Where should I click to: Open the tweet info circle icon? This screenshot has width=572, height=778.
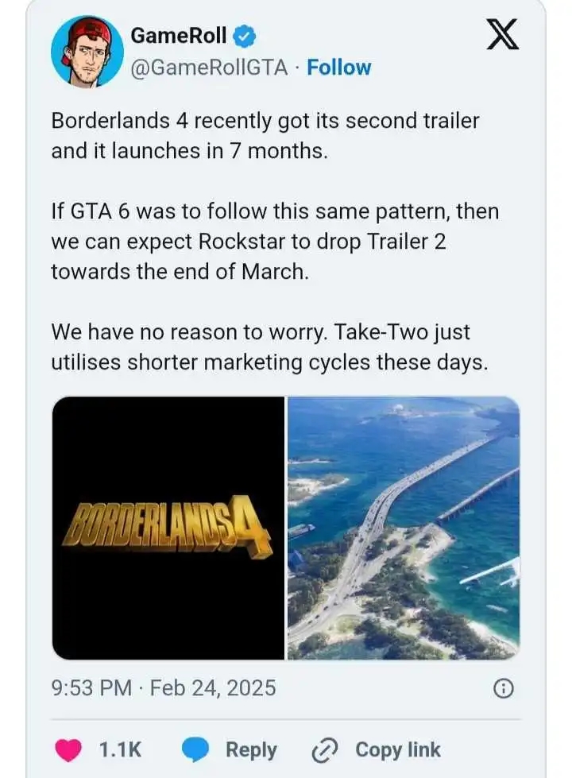(x=504, y=689)
